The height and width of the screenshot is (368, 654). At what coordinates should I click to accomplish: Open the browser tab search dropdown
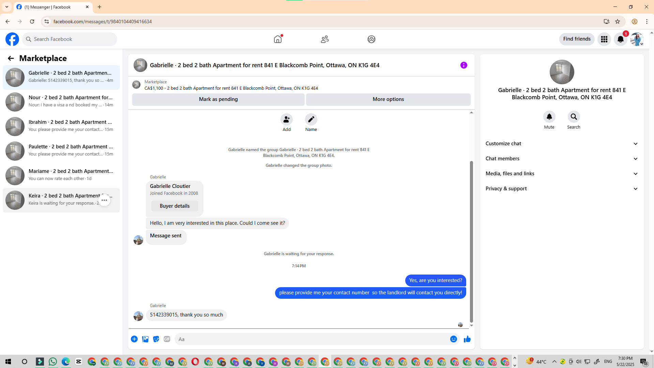pos(7,7)
